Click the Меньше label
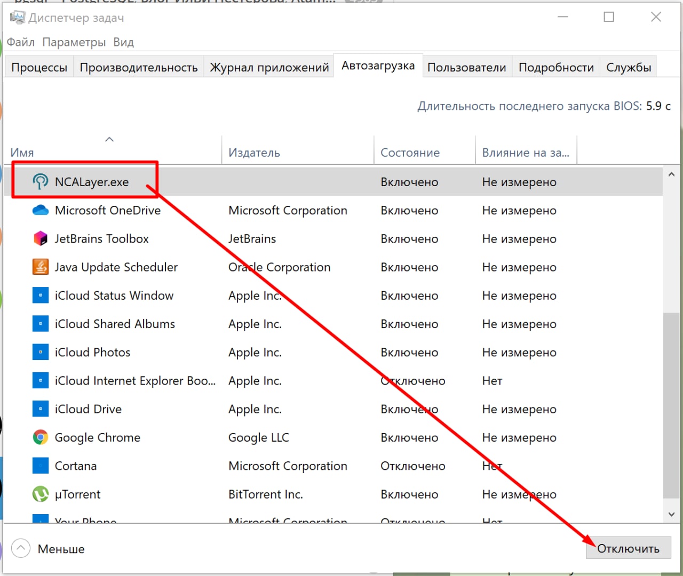The height and width of the screenshot is (576, 683). tap(61, 549)
